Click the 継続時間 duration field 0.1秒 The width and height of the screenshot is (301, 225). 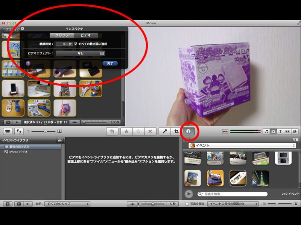(x=64, y=44)
